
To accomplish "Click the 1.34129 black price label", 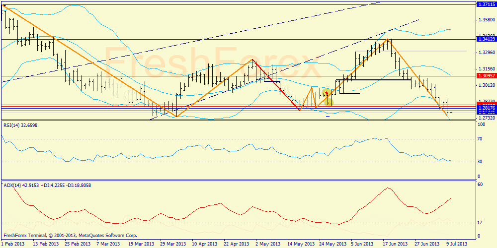I will (485, 39).
